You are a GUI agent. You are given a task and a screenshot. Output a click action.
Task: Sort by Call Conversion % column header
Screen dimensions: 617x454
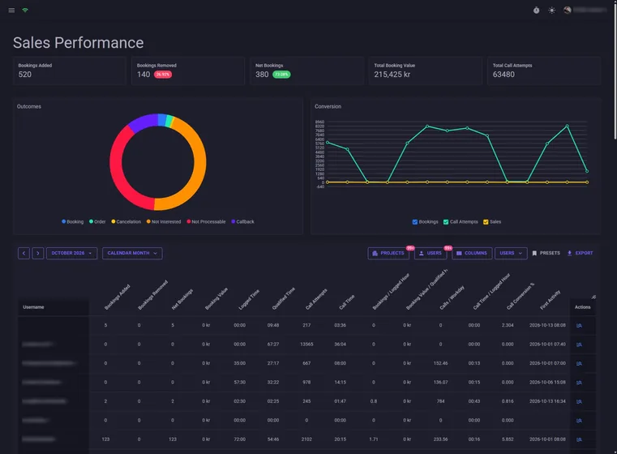(520, 296)
